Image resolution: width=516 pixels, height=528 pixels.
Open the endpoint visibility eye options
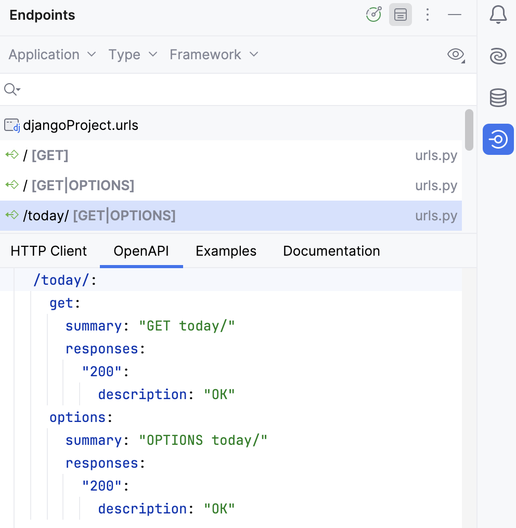[456, 55]
